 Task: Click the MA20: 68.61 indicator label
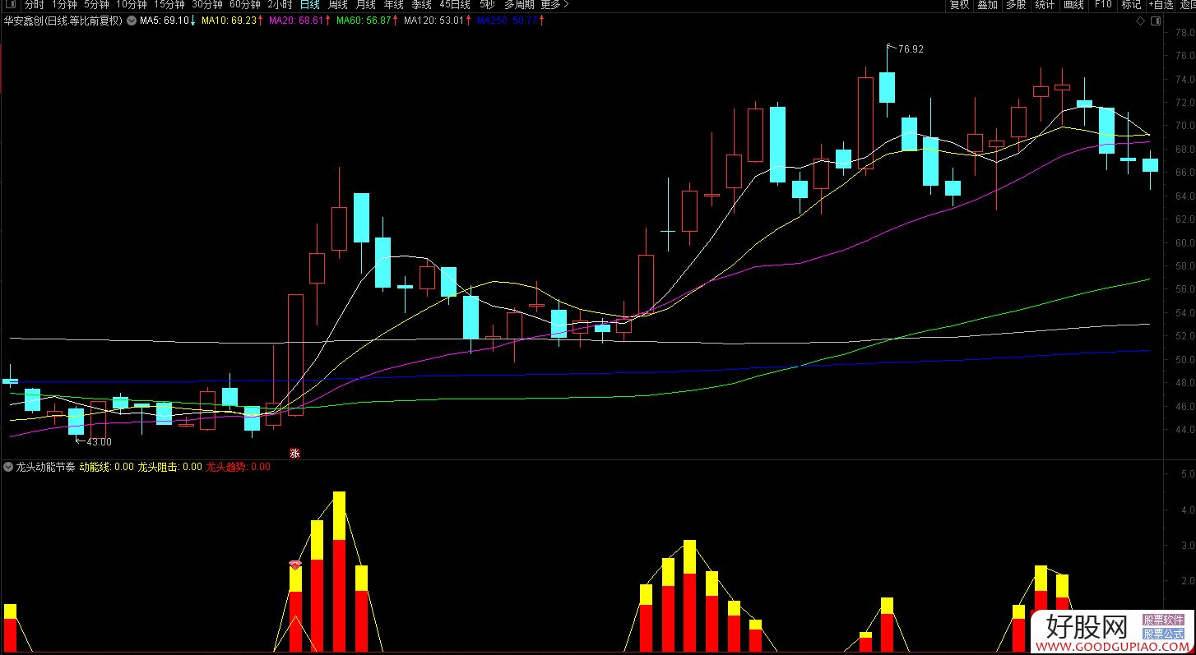(299, 21)
